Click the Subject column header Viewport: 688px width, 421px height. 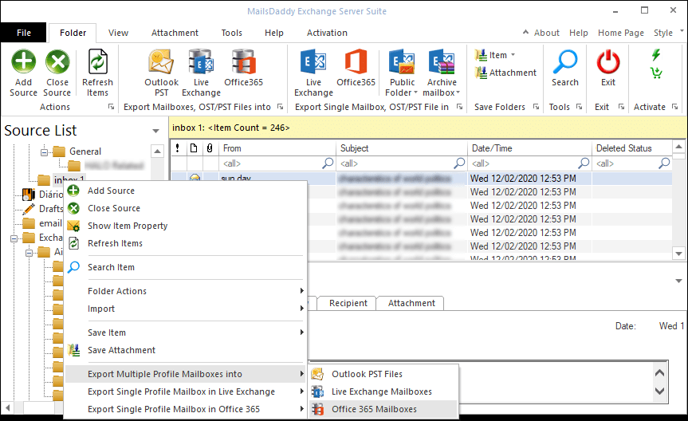(x=402, y=148)
